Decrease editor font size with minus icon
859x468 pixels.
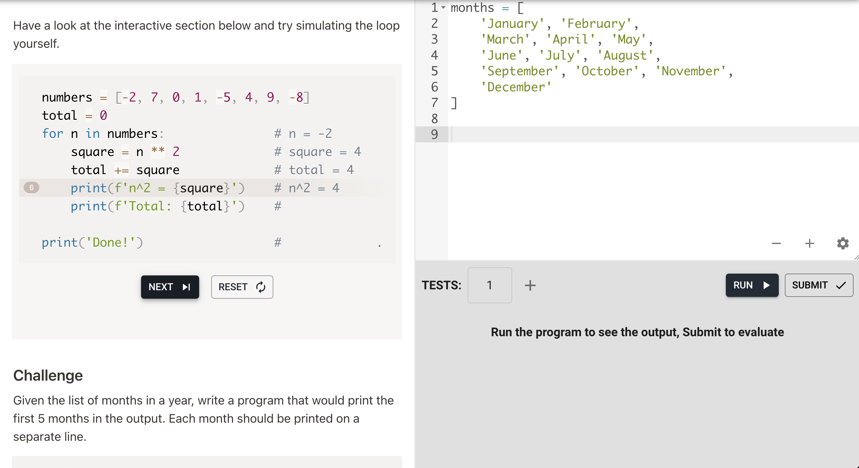pos(776,243)
